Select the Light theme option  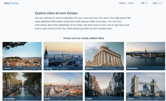(155, 3)
